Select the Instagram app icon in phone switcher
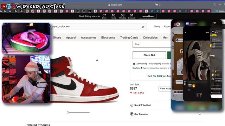 [175, 24]
